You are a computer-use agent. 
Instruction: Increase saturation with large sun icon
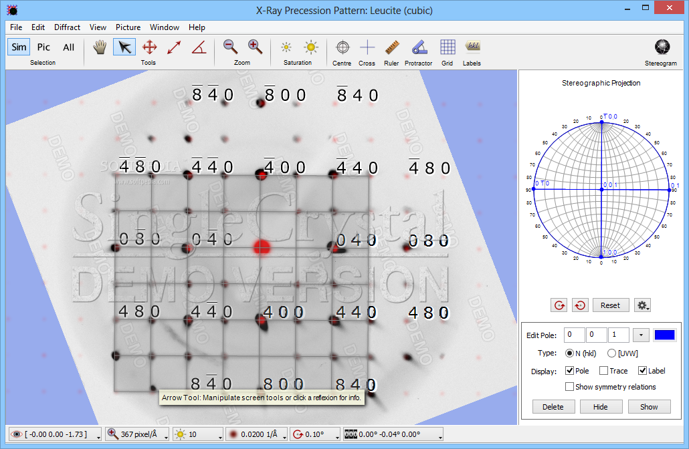click(x=310, y=47)
